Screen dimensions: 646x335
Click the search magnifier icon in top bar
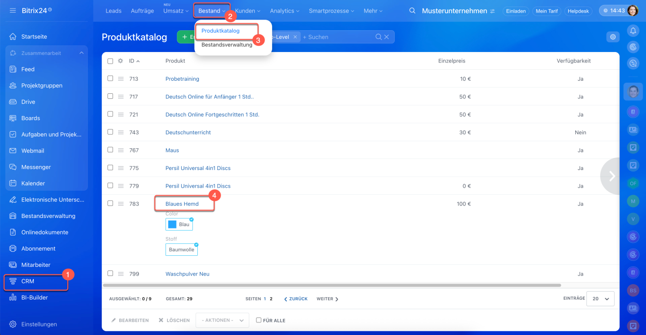click(x=412, y=11)
